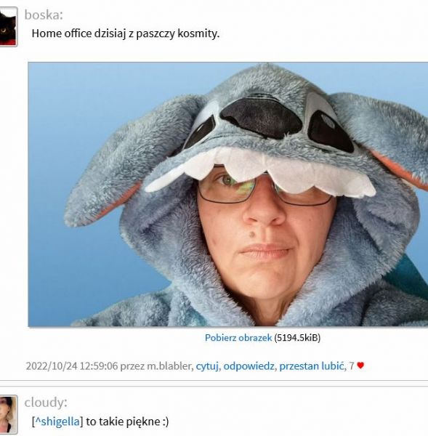The height and width of the screenshot is (436, 428).
Task: Download image via Pobierz obrazek
Action: click(238, 338)
